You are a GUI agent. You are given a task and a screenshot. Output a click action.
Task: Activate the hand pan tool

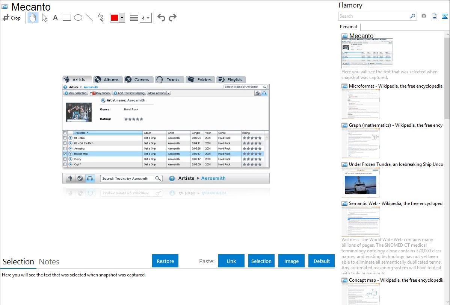tap(33, 18)
